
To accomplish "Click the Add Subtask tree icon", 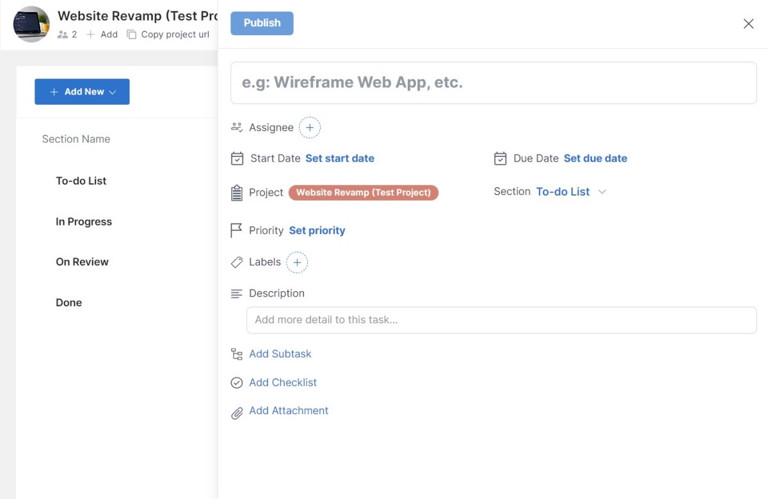I will (237, 354).
